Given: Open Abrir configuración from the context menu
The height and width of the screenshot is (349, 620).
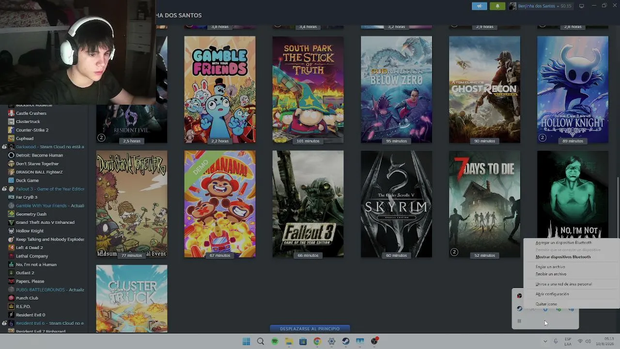Looking at the screenshot, I should [552, 294].
